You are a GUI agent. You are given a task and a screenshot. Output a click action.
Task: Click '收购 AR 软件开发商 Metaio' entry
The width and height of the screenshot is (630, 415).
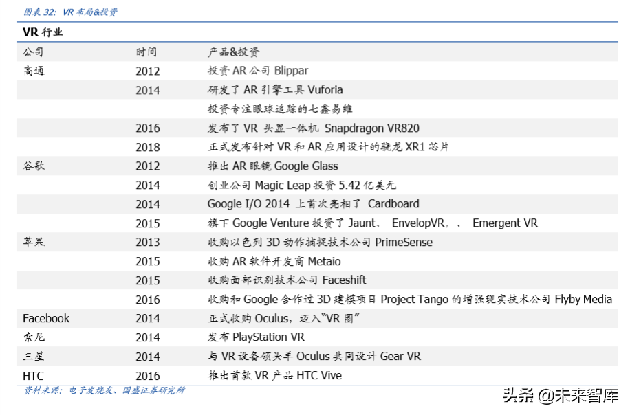tap(274, 261)
